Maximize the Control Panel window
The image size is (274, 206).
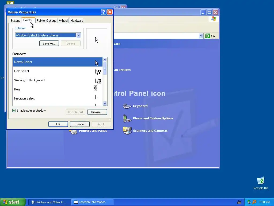point(209,12)
